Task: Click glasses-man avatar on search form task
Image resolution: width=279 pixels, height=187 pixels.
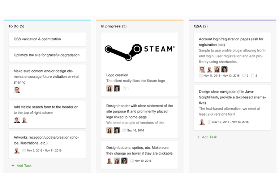Action: point(17,120)
